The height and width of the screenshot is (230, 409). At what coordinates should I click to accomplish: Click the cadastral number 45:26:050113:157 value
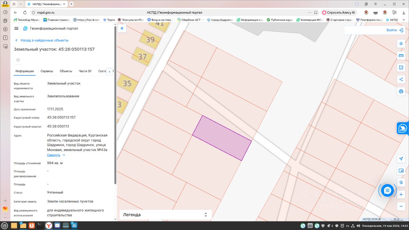pos(61,117)
